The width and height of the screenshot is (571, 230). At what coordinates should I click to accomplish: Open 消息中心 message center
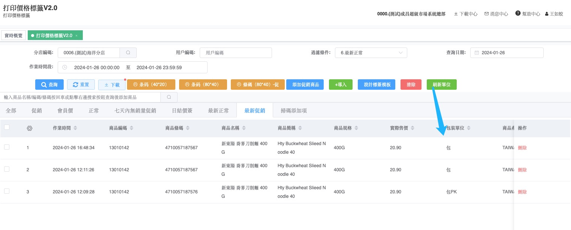tap(496, 14)
